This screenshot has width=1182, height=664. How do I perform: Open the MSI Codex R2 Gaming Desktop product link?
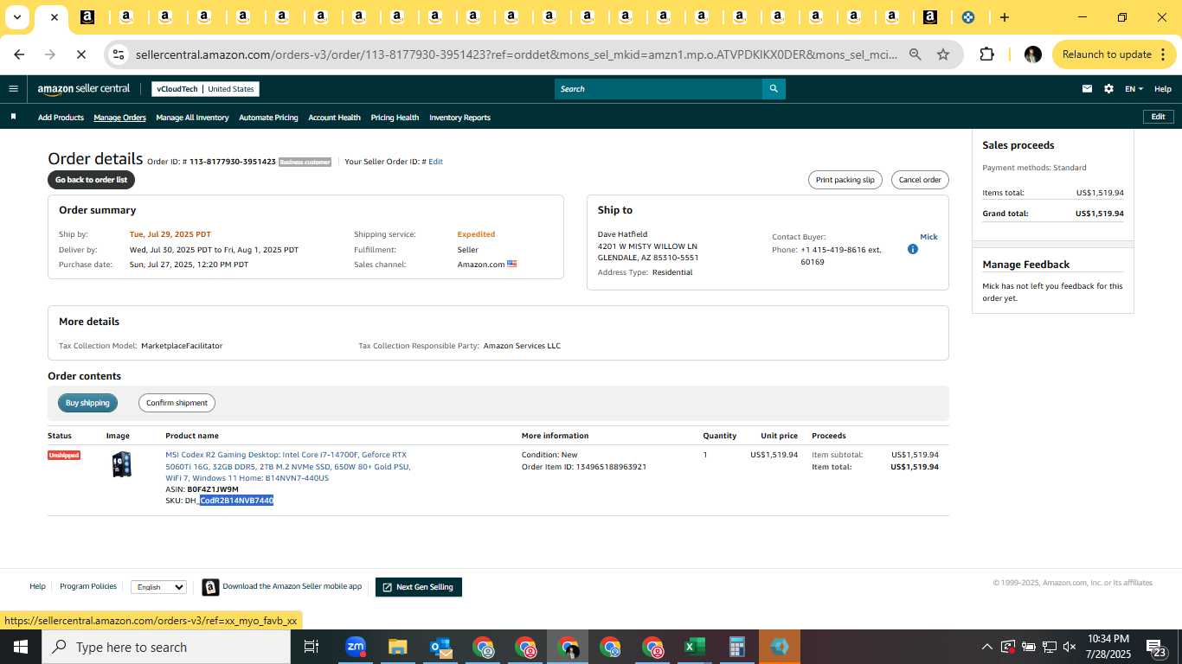(288, 466)
